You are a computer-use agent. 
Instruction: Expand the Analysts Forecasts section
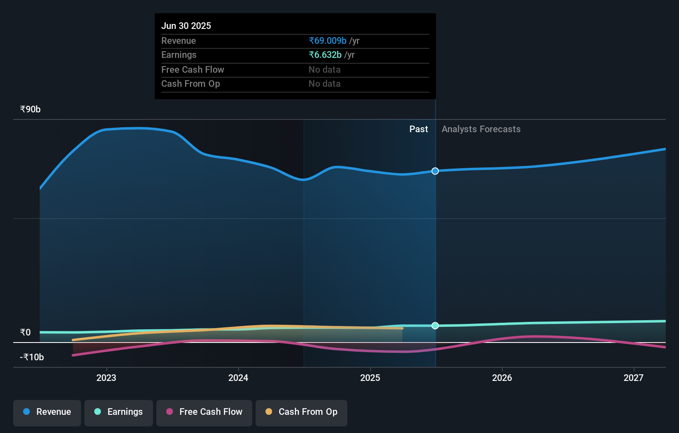481,129
